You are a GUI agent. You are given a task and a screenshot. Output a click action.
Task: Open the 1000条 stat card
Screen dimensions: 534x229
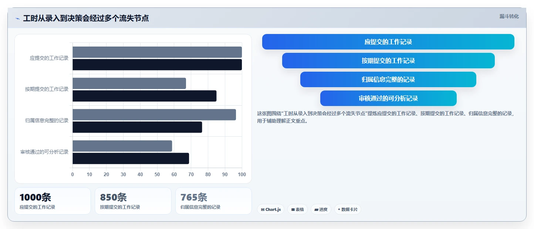pyautogui.click(x=53, y=201)
